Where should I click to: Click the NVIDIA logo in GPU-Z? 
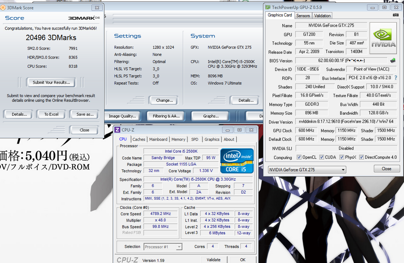(383, 38)
